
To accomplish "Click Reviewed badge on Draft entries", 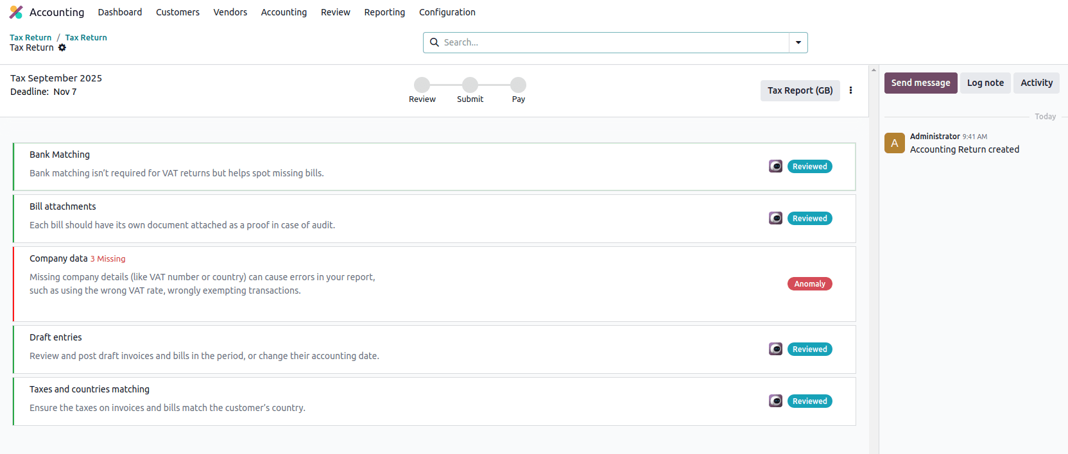I will [810, 349].
